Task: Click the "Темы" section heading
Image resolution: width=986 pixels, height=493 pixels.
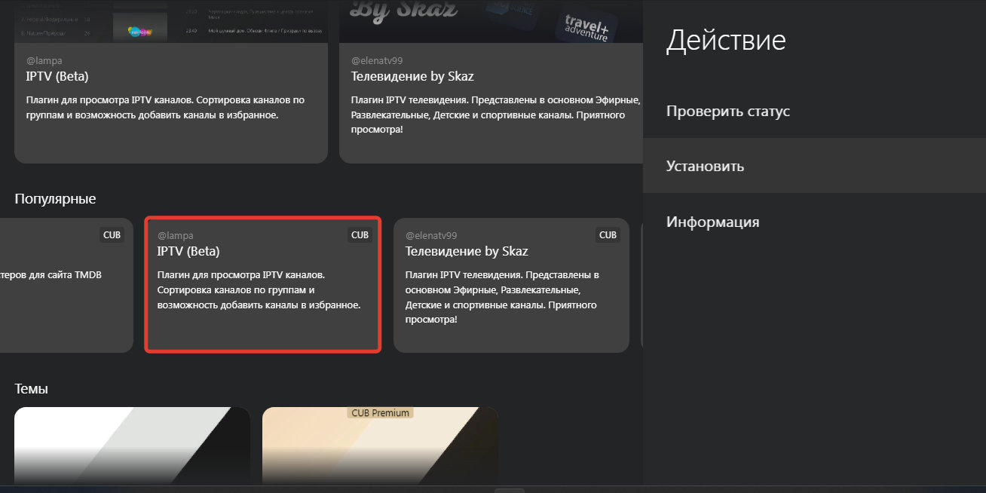Action: click(x=32, y=389)
